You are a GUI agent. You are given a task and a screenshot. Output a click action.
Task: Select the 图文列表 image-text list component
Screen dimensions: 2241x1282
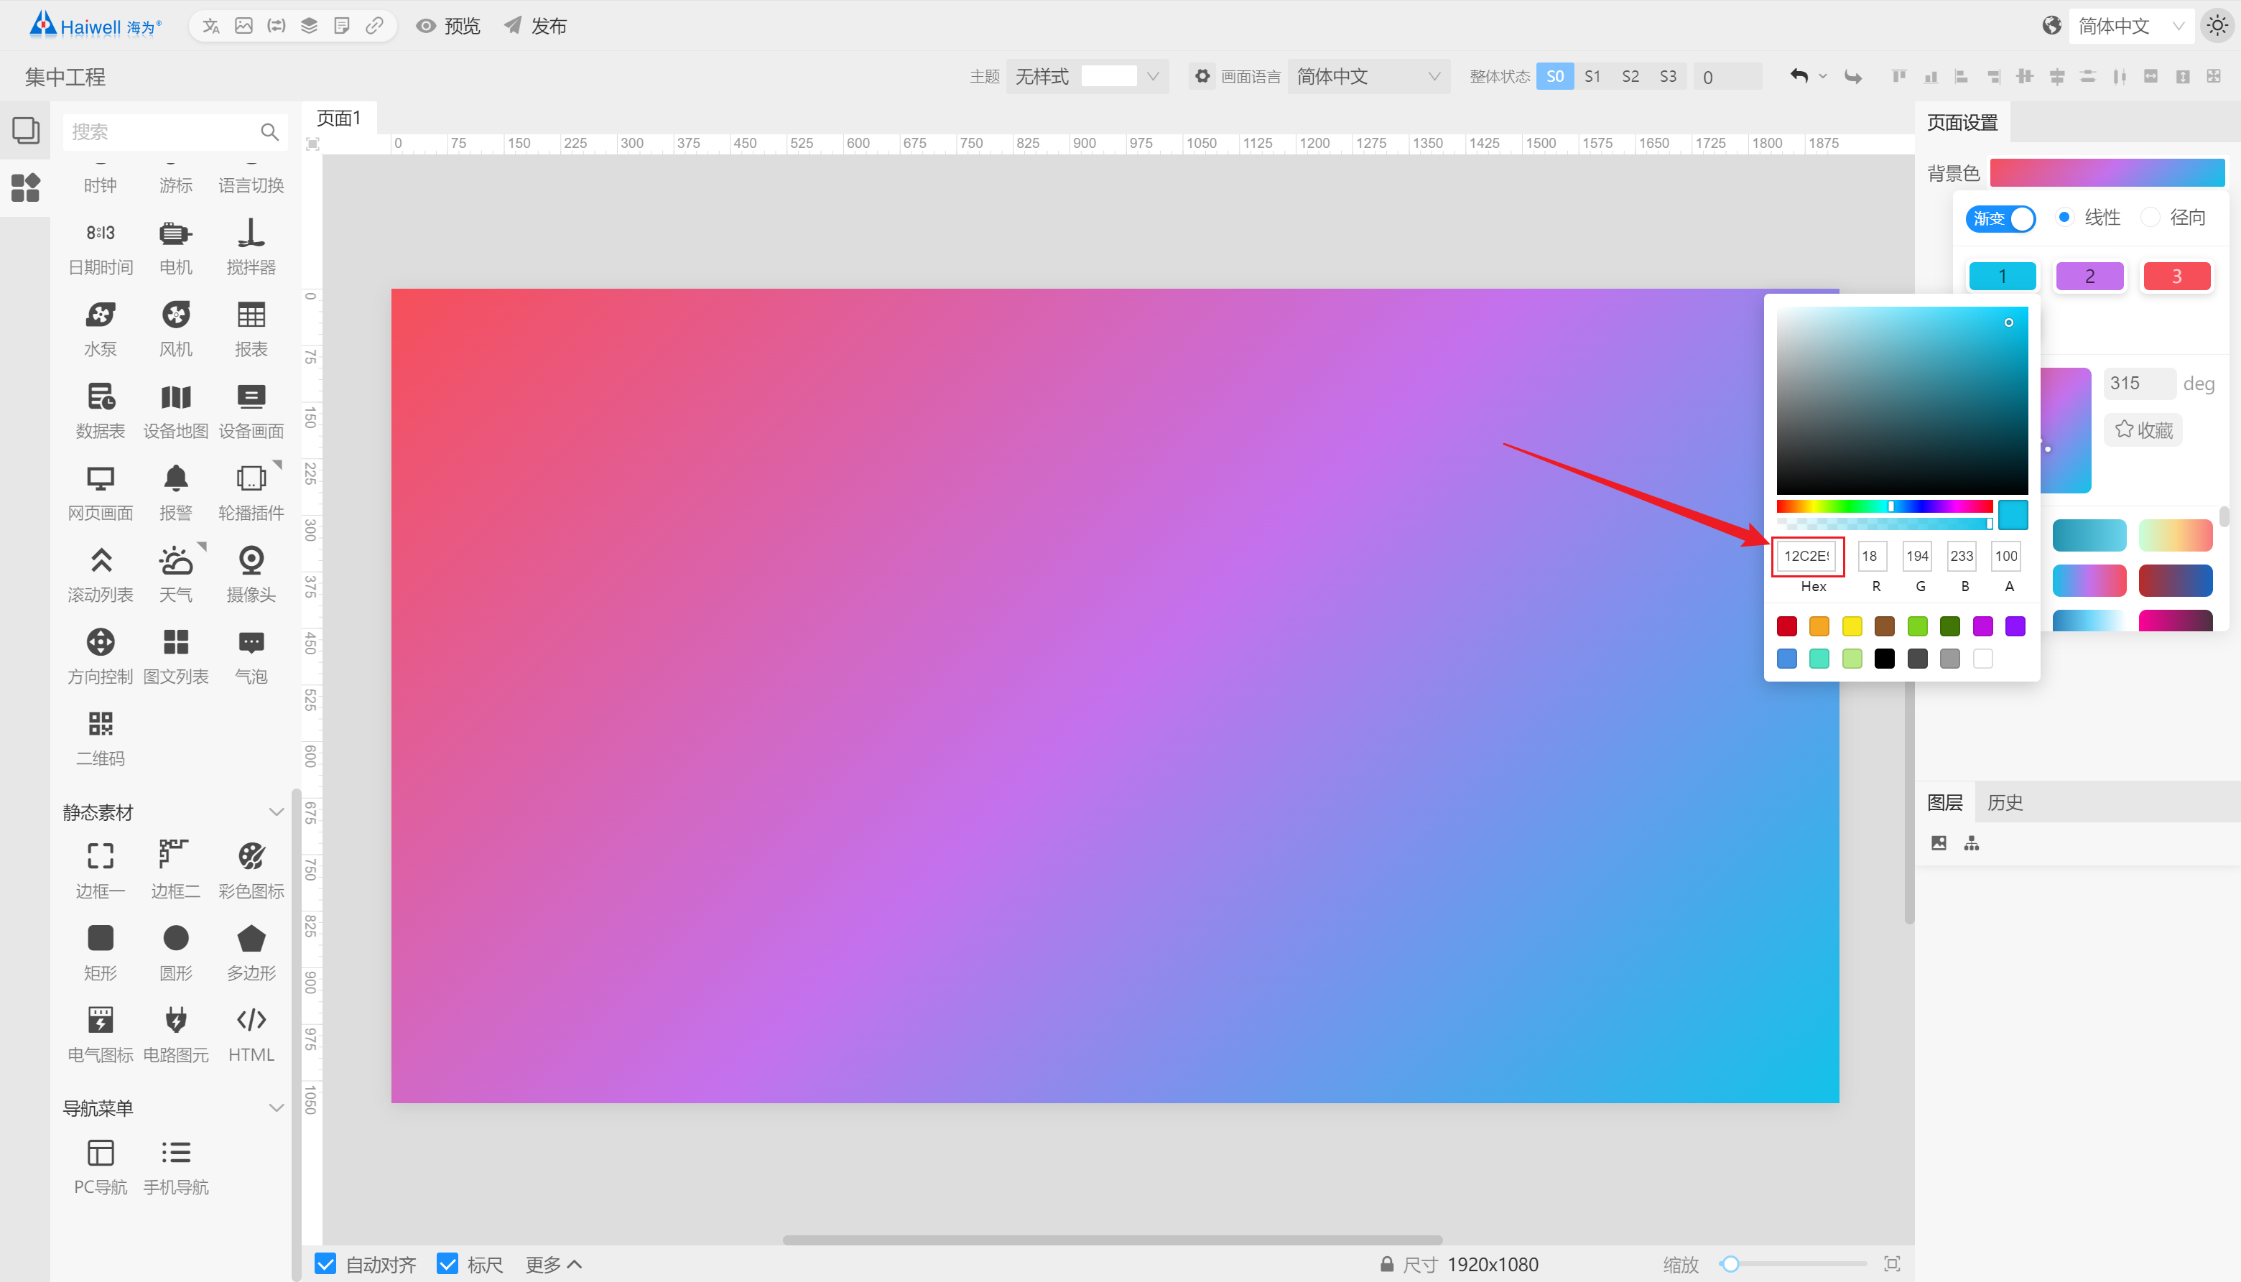pyautogui.click(x=175, y=657)
